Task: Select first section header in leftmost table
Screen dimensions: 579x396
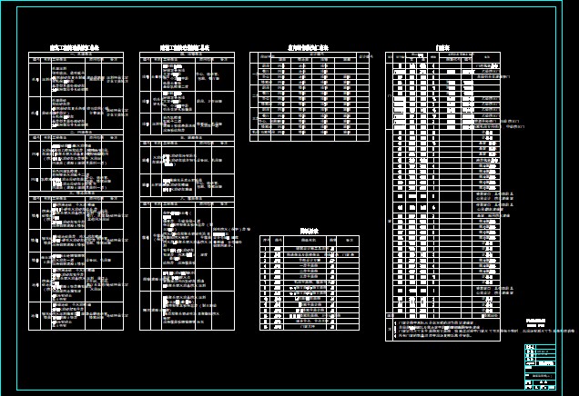Action: click(x=75, y=54)
